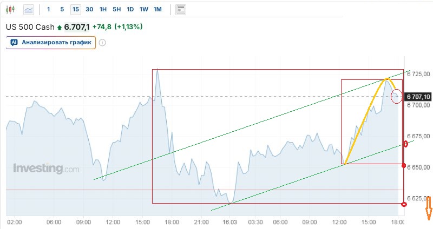Click the Investing.com watermark logo
433x229 pixels.
tap(46, 169)
